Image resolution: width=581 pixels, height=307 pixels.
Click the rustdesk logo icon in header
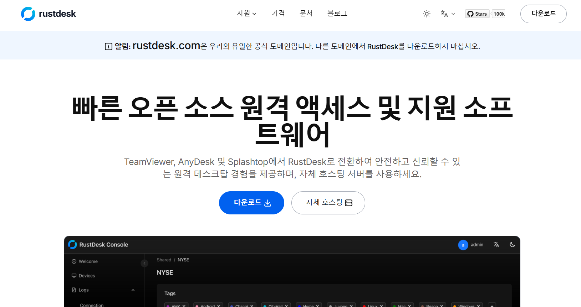28,14
